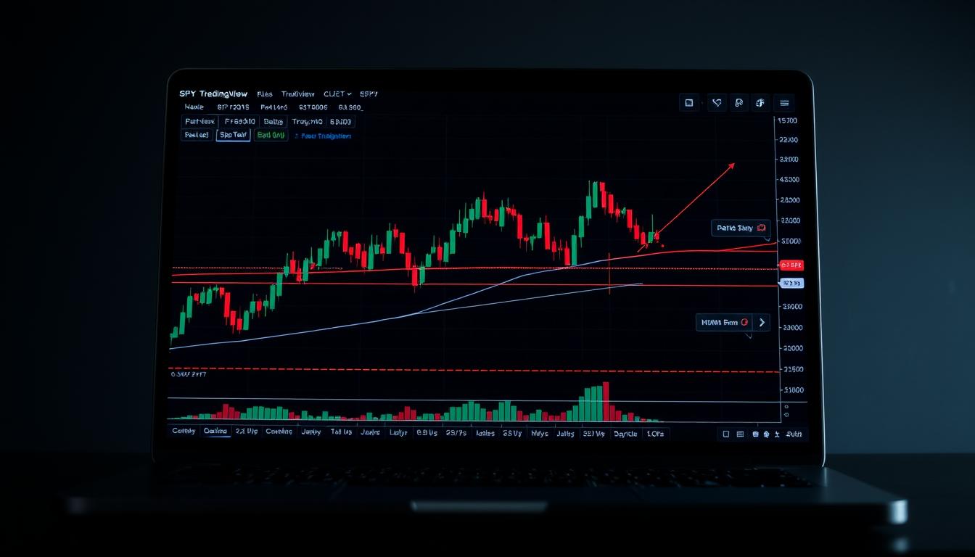Click the publish idea icon bottom right
975x557 pixels.
coord(777,434)
